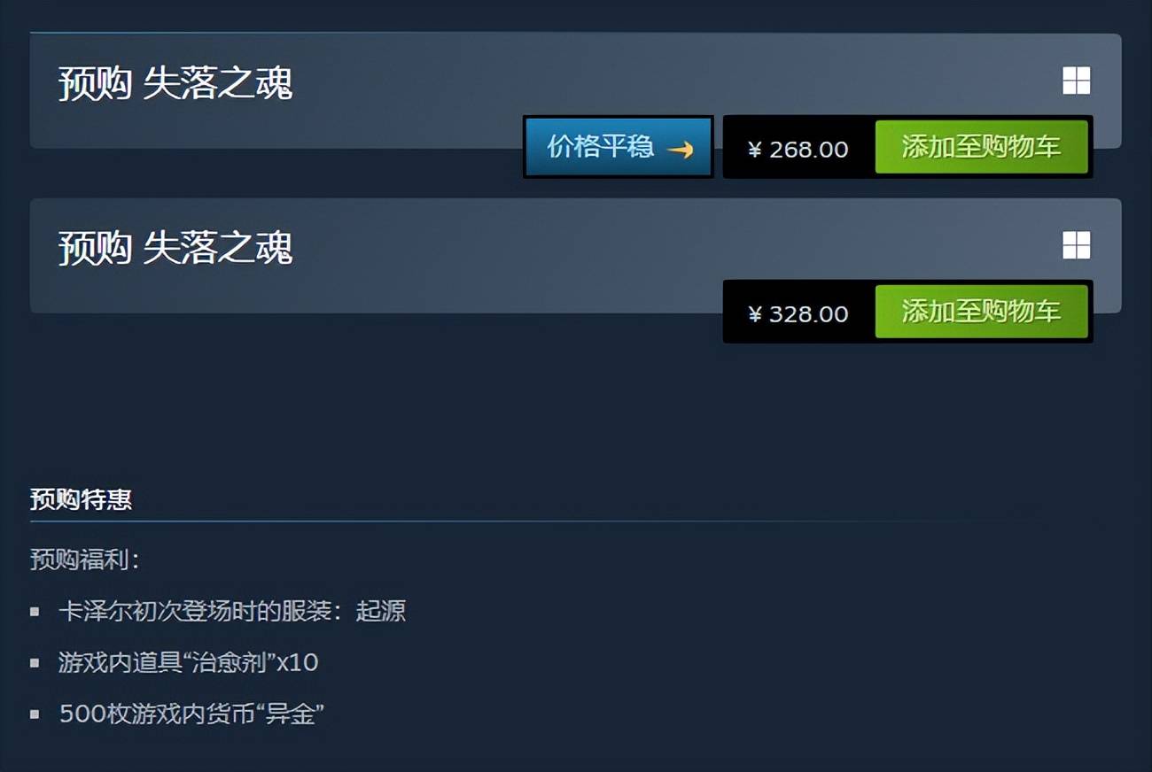
Task: Click the bullet before 卡泽尔初次登场 item
Action: click(35, 611)
